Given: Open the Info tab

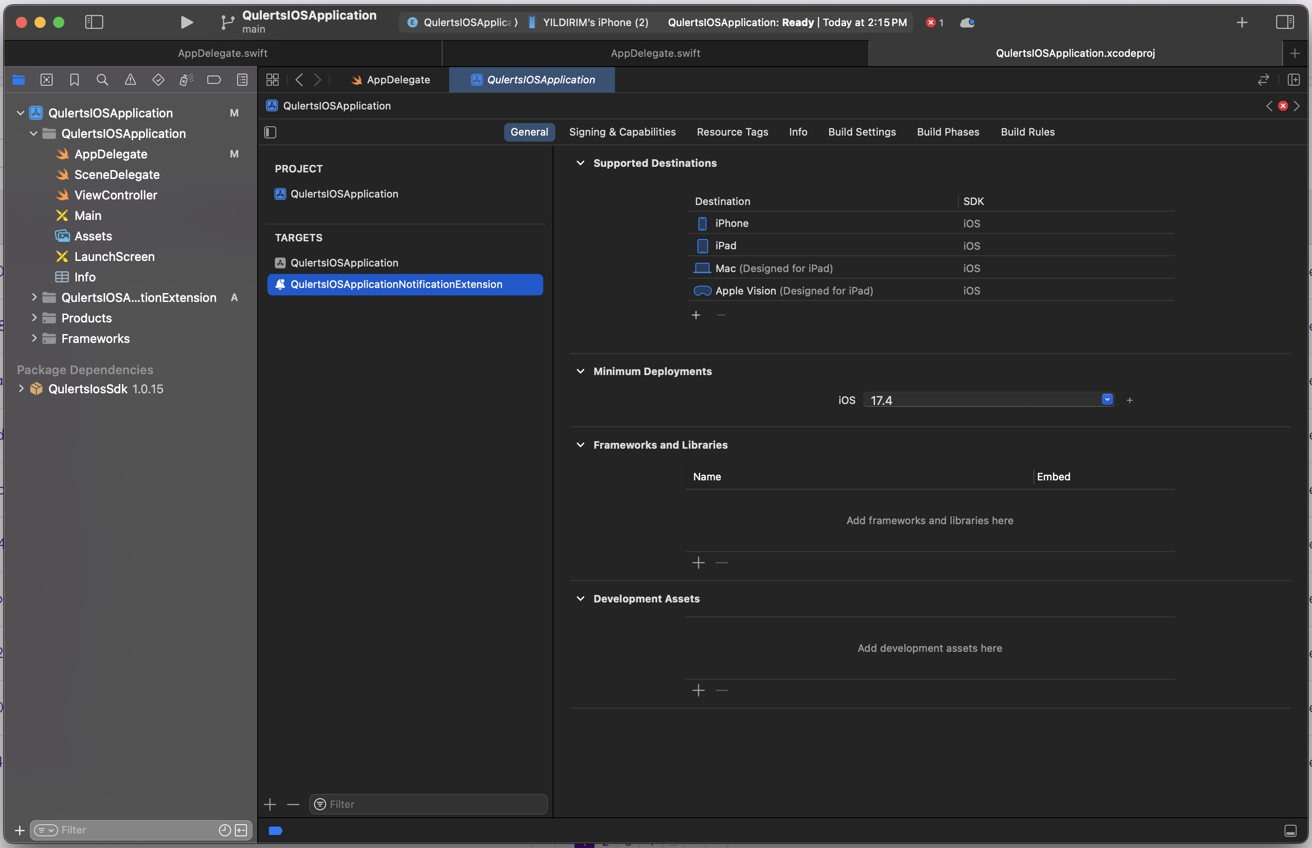Looking at the screenshot, I should coord(798,132).
